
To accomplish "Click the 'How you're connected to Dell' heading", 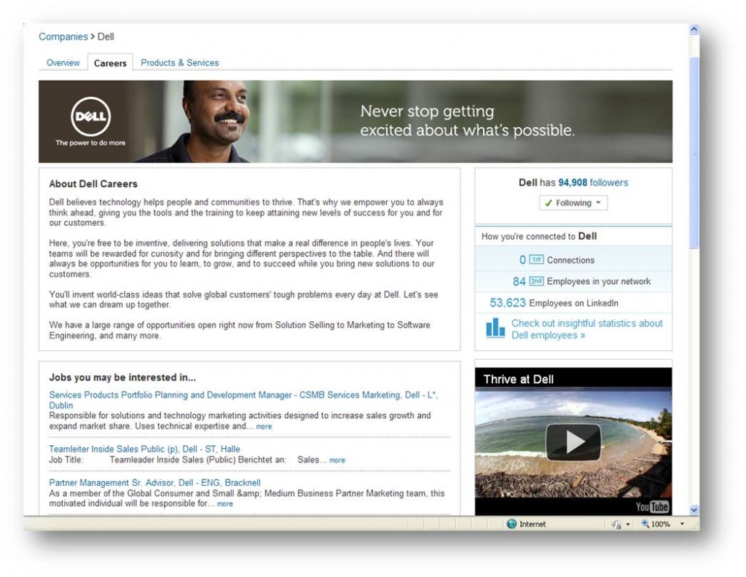I will point(539,237).
